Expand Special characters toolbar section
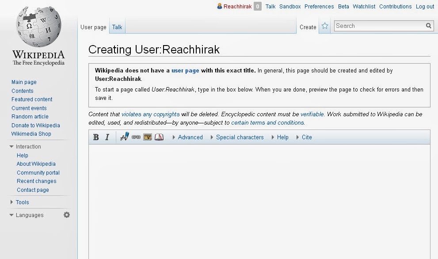The height and width of the screenshot is (259, 438). tap(237, 137)
